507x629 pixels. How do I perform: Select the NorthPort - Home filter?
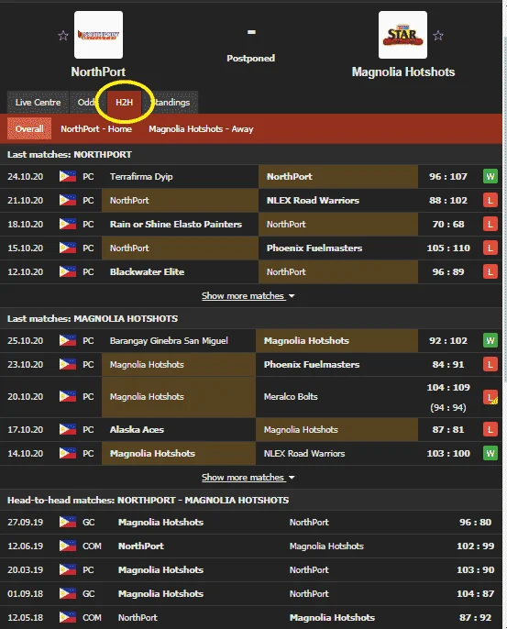click(96, 128)
